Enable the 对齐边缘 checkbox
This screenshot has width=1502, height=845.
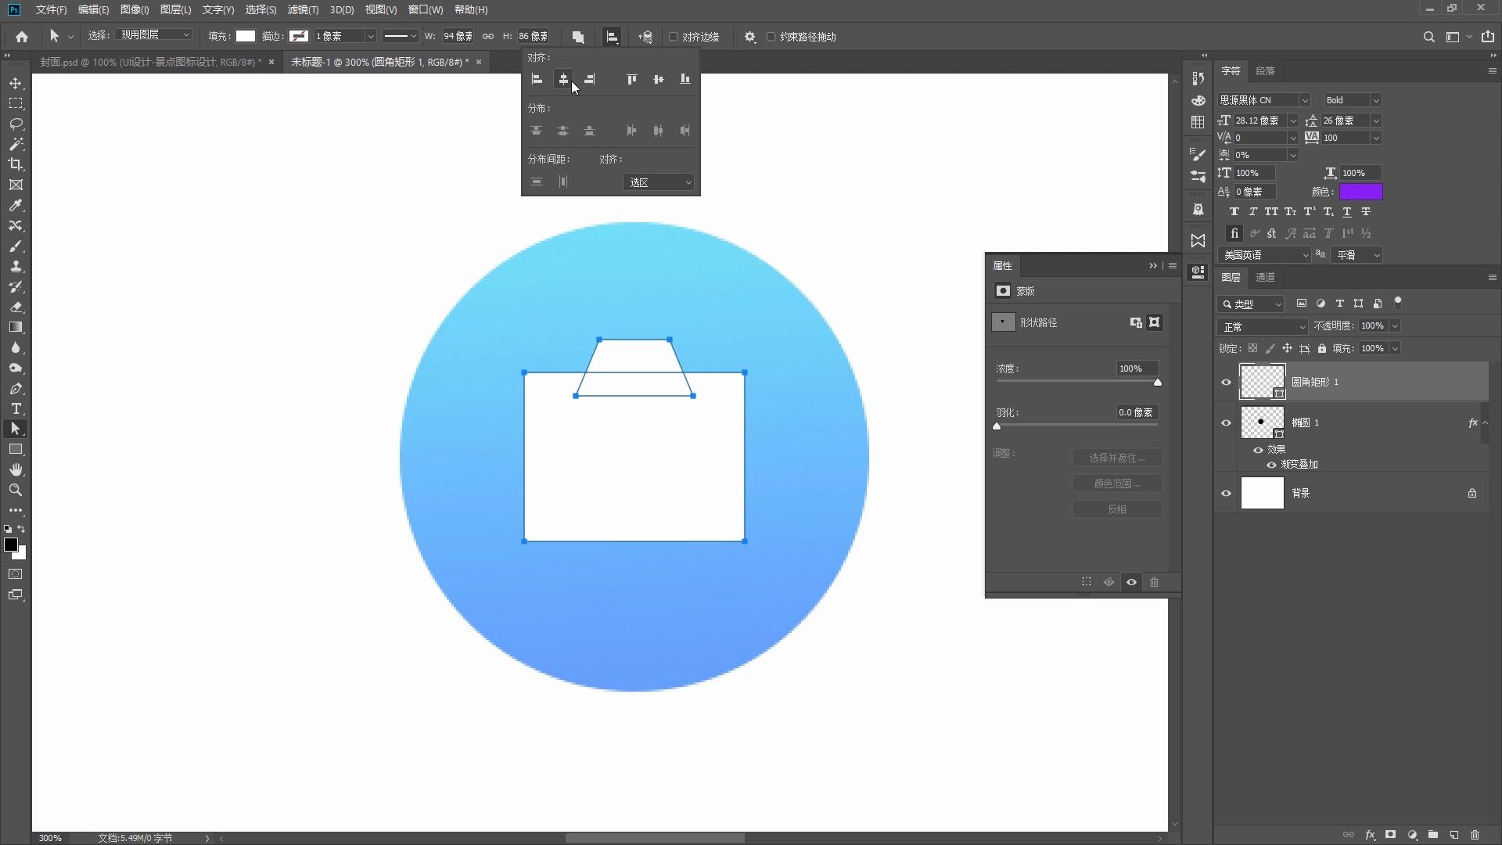673,37
